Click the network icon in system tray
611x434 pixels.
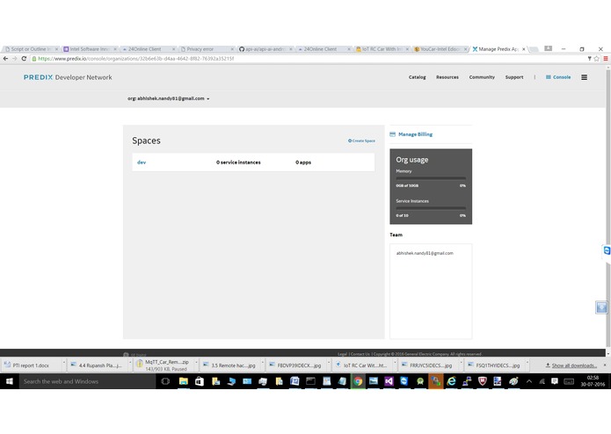[542, 381]
